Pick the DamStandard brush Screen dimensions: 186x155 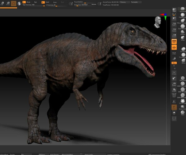183,27
